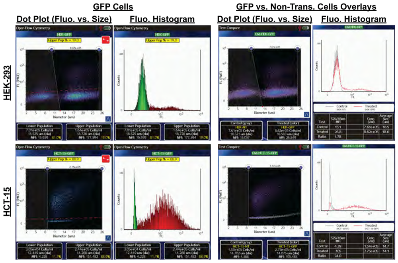Open histogram icon in Ovl-HCT-15-GFP Test Compare plot
The image size is (398, 263).
pyautogui.click(x=306, y=234)
